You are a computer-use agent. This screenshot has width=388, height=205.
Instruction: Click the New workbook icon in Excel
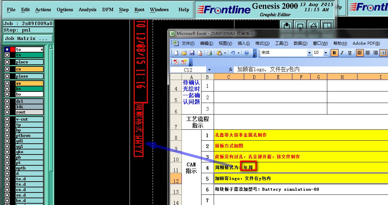coord(176,53)
